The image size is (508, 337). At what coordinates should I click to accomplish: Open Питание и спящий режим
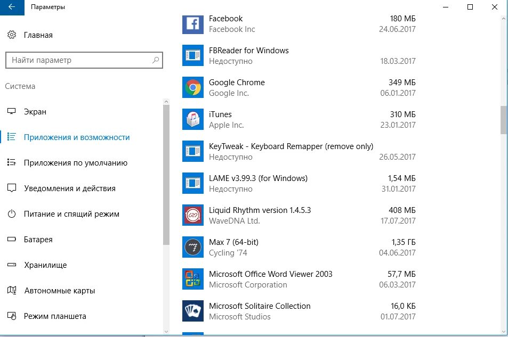(71, 214)
